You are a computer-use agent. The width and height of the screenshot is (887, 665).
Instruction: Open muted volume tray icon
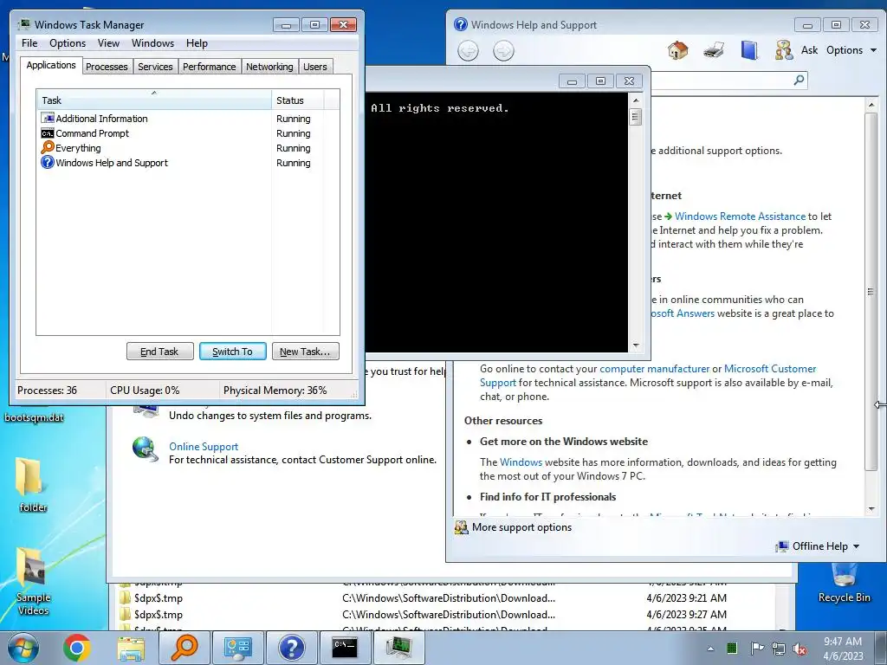[800, 649]
